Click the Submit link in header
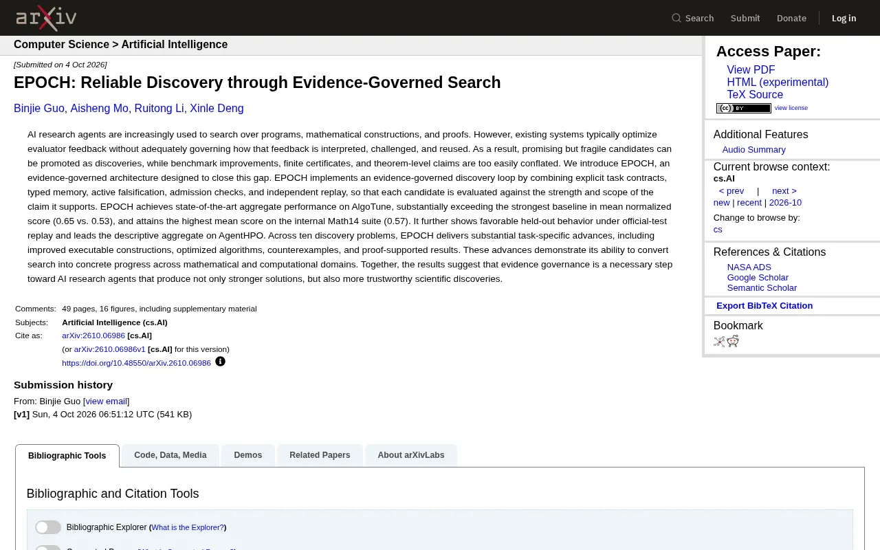Image resolution: width=880 pixels, height=550 pixels. click(x=745, y=18)
